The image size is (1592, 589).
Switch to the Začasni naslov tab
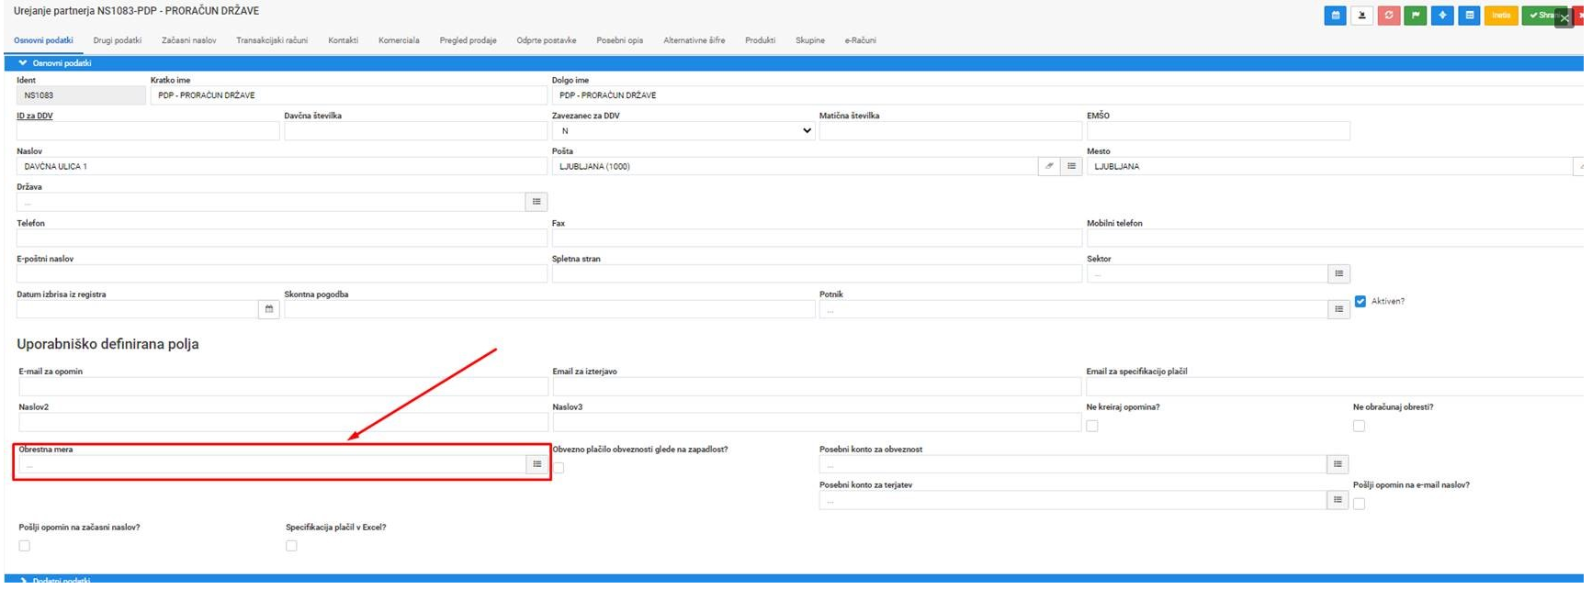pyautogui.click(x=189, y=40)
